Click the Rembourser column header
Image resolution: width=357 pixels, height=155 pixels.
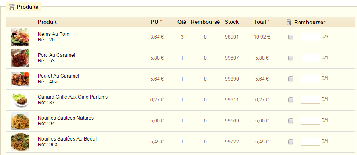point(310,22)
